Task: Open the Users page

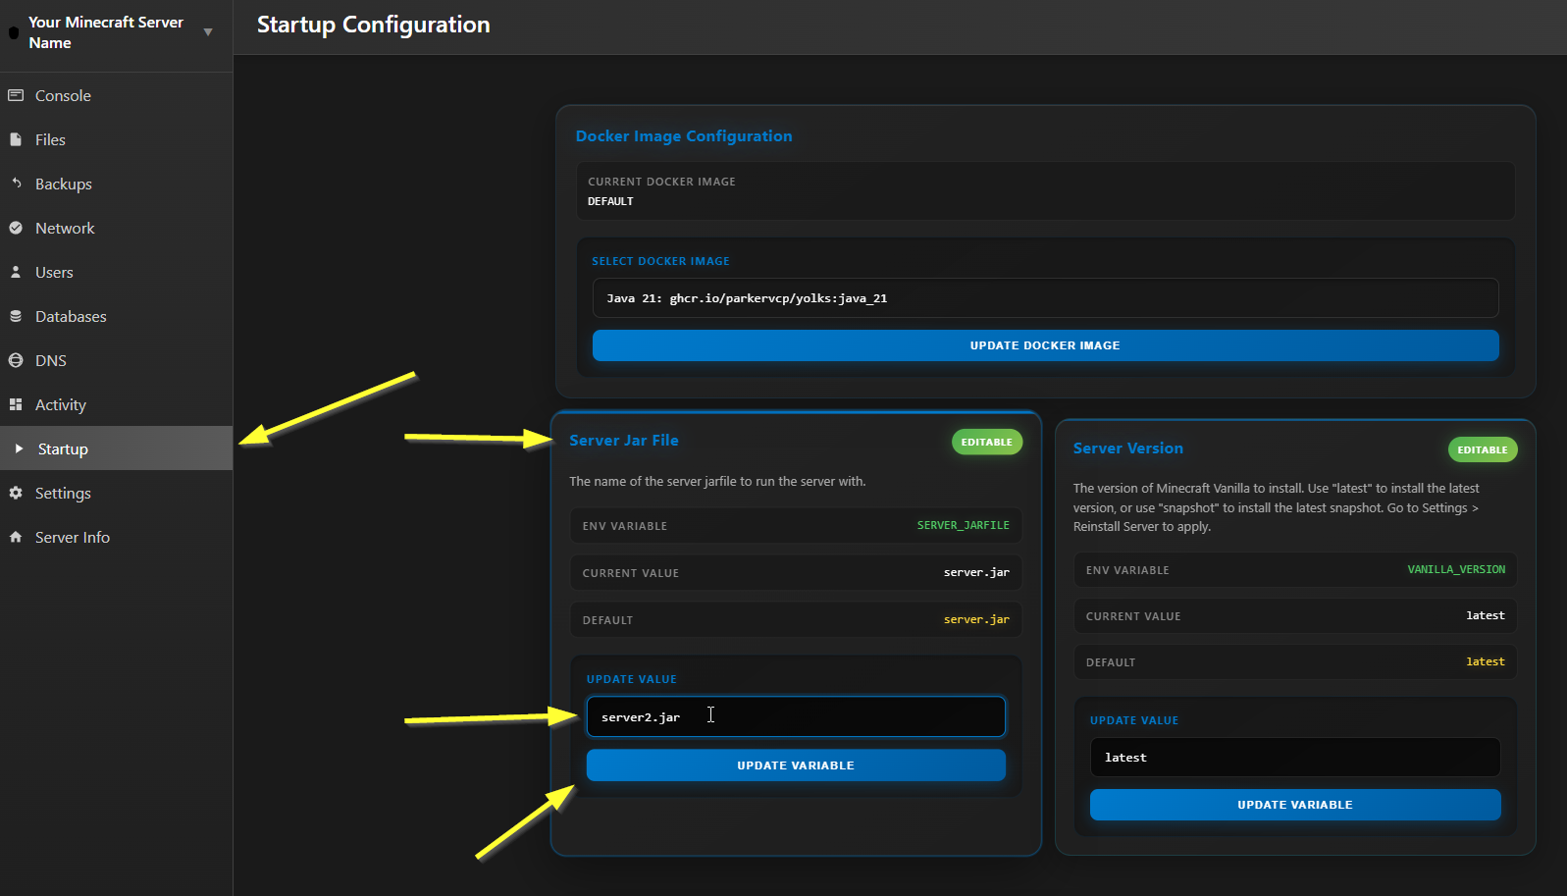Action: (x=116, y=272)
